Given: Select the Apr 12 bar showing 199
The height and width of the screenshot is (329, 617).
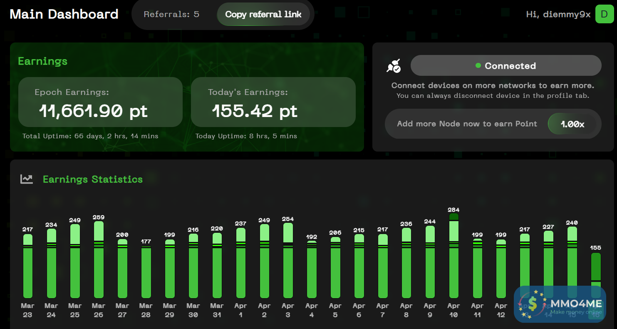Looking at the screenshot, I should (x=501, y=269).
